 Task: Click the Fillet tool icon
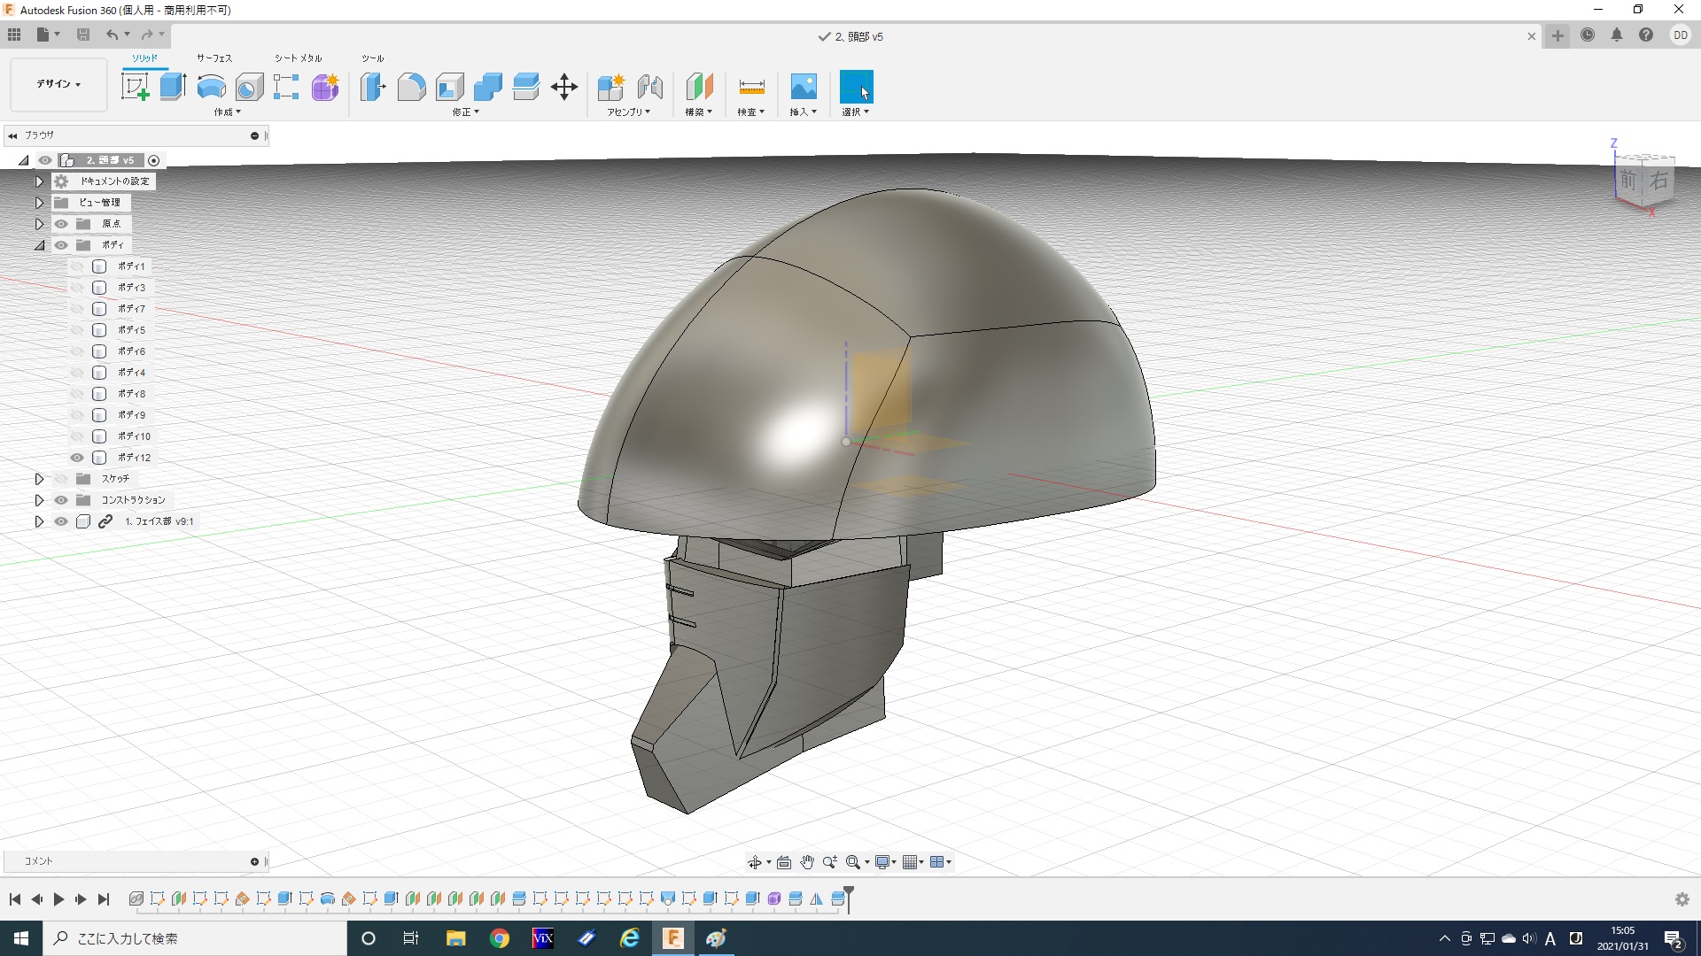coord(411,87)
